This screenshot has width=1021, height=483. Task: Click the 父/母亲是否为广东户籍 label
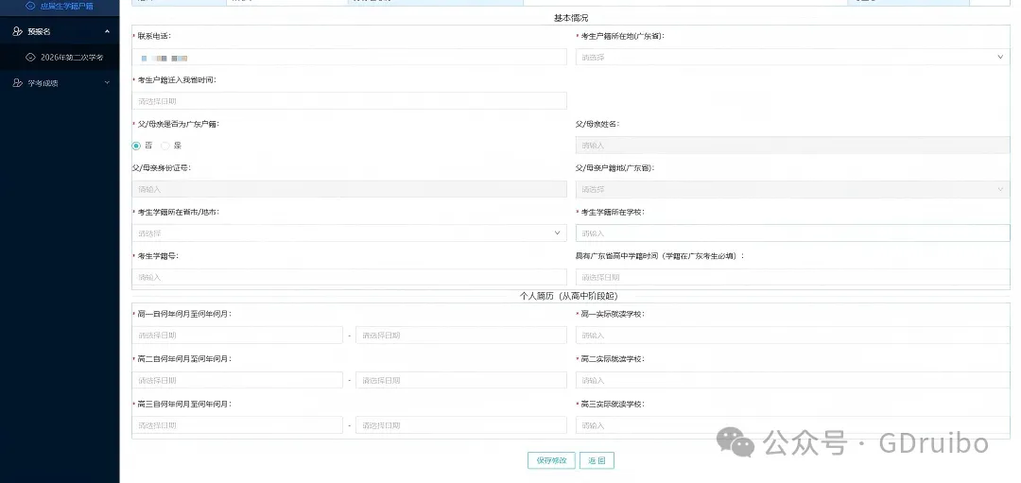pos(178,124)
